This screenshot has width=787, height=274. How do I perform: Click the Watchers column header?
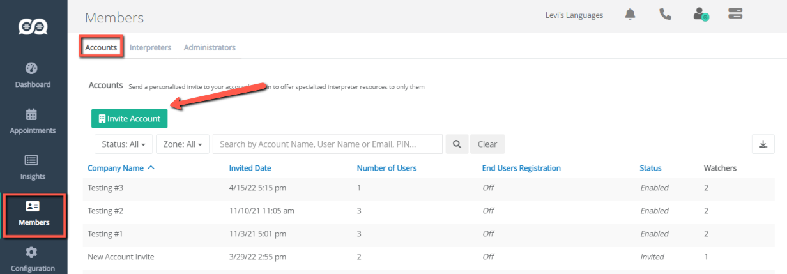(x=720, y=168)
